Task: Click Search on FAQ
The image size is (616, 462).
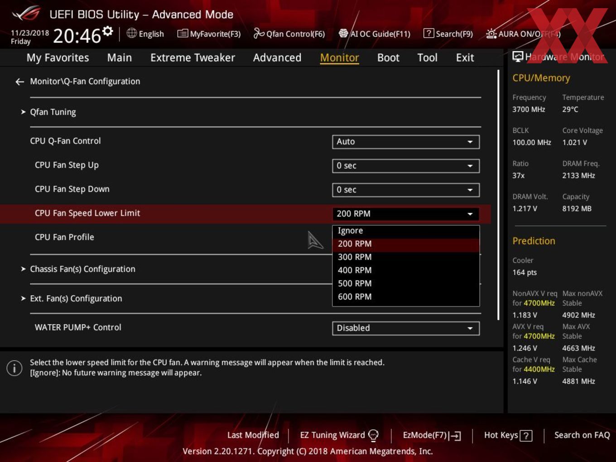Action: coord(582,435)
